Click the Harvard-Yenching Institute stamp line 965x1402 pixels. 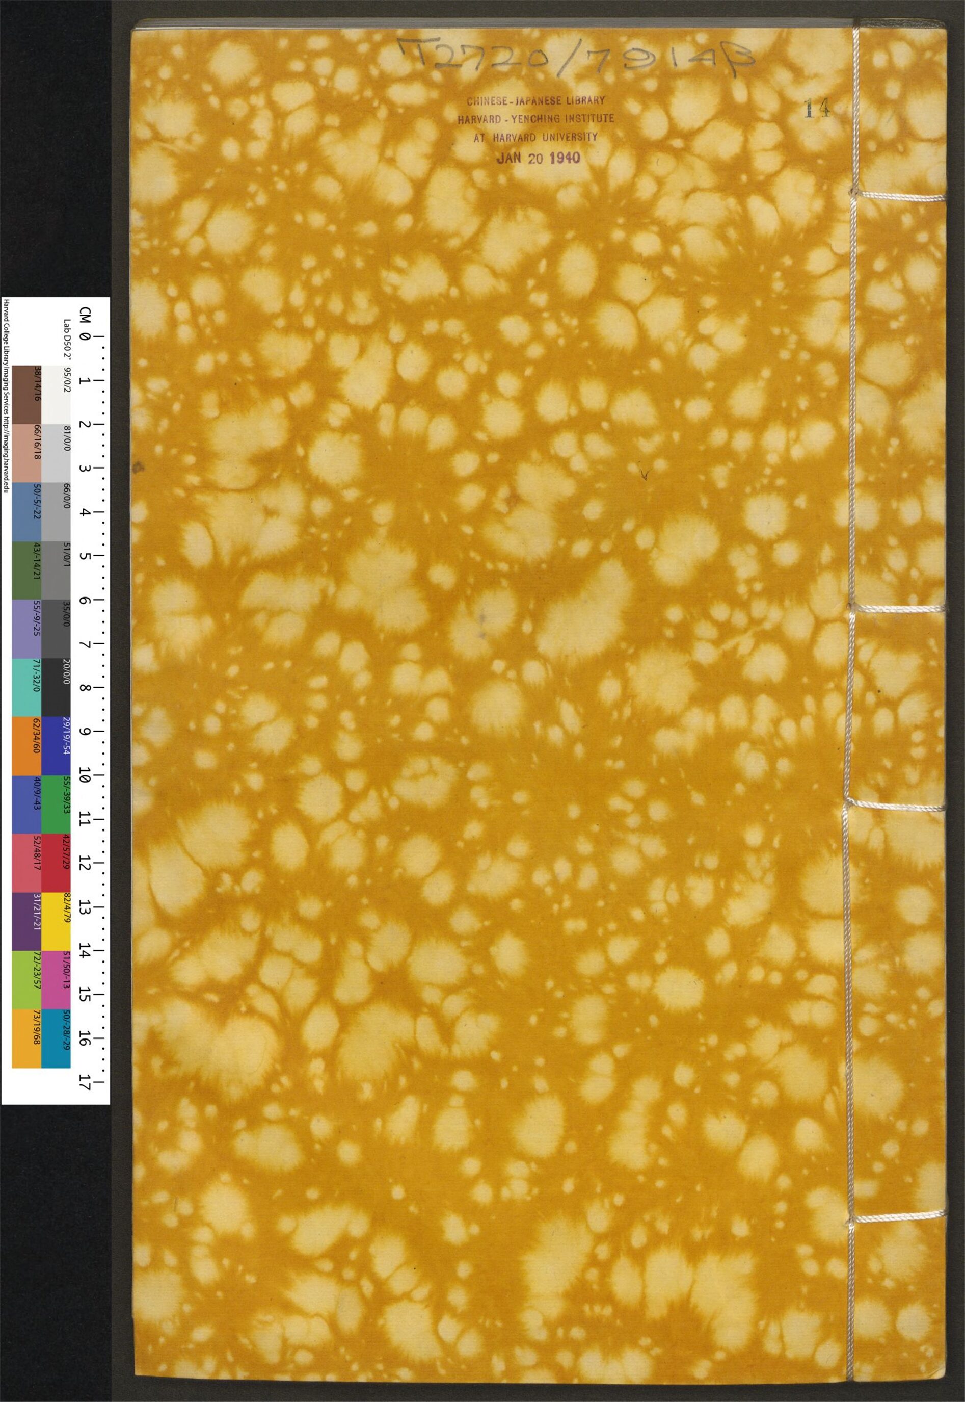(535, 118)
